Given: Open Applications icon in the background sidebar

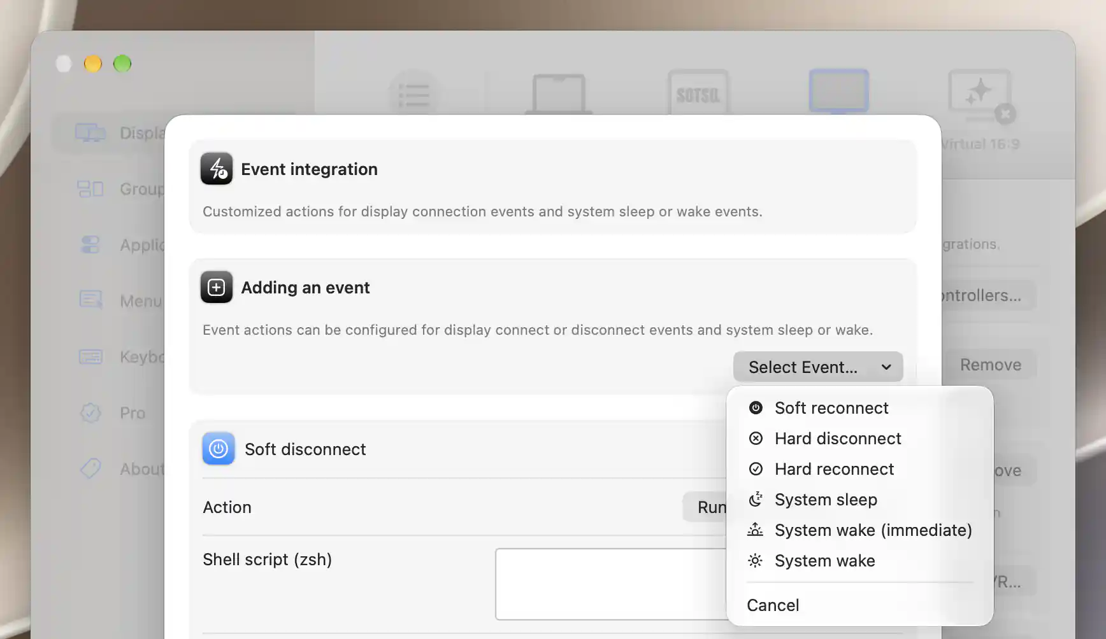Looking at the screenshot, I should (90, 245).
